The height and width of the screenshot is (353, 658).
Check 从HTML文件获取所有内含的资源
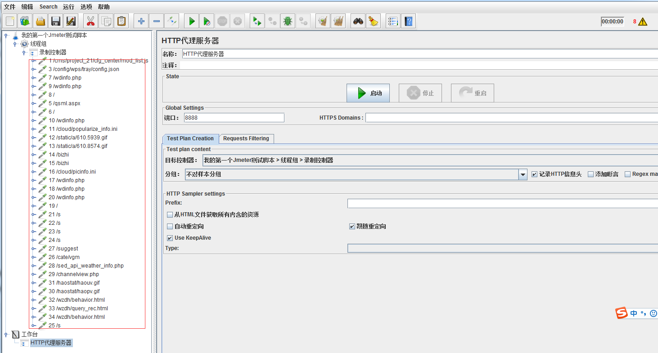pyautogui.click(x=170, y=215)
